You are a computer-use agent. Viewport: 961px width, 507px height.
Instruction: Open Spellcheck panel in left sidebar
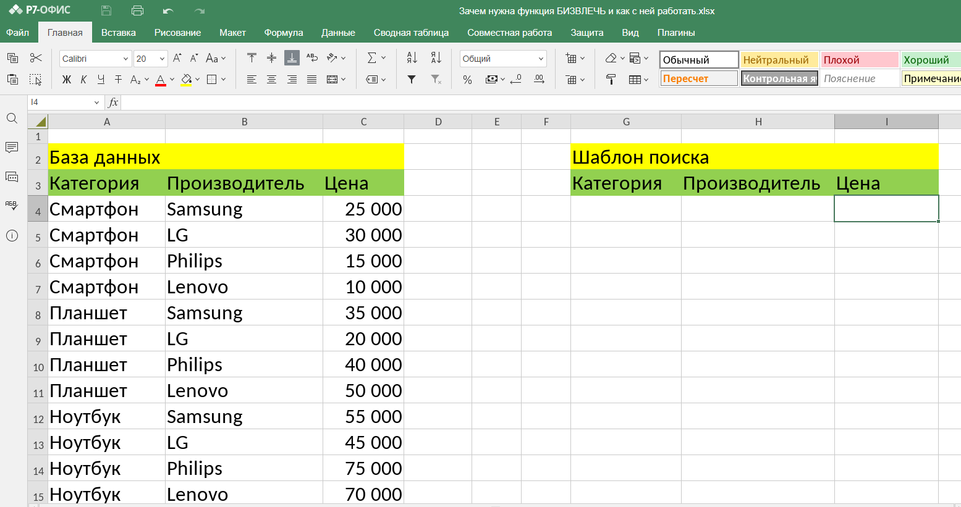point(12,206)
